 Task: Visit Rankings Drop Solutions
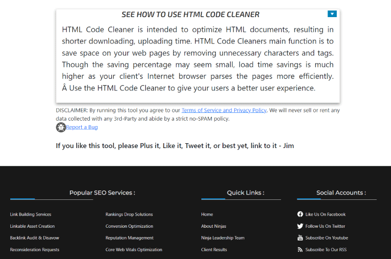click(x=129, y=215)
